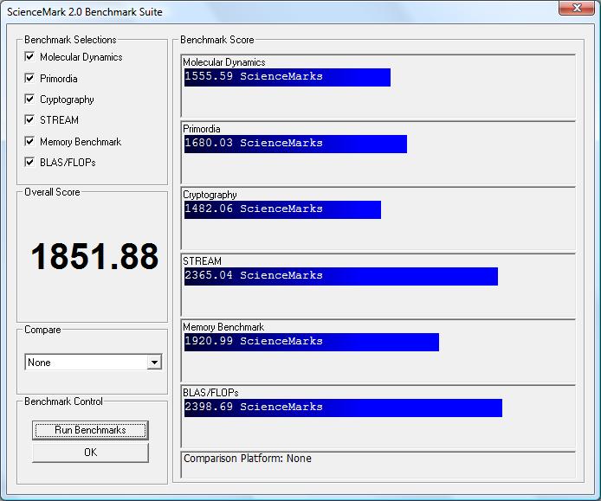Click the Run Benchmarks button
The width and height of the screenshot is (601, 501).
90,430
